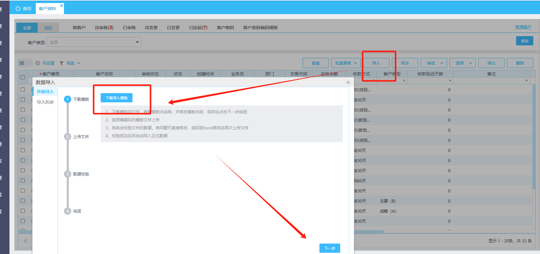The image size is (540, 254).
Task: Open the 新增客户 link
Action: pyautogui.click(x=523, y=27)
